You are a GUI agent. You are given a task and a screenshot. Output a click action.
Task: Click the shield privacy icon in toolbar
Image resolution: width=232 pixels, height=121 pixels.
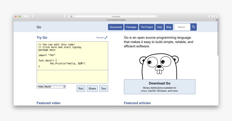coord(66,16)
